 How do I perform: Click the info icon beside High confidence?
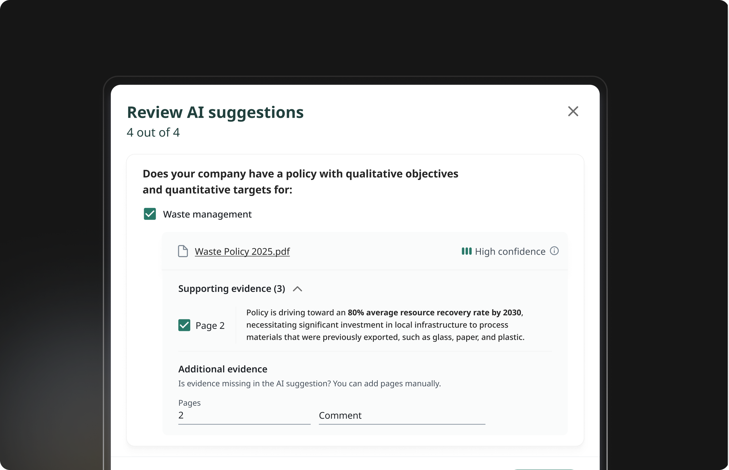[x=554, y=251]
